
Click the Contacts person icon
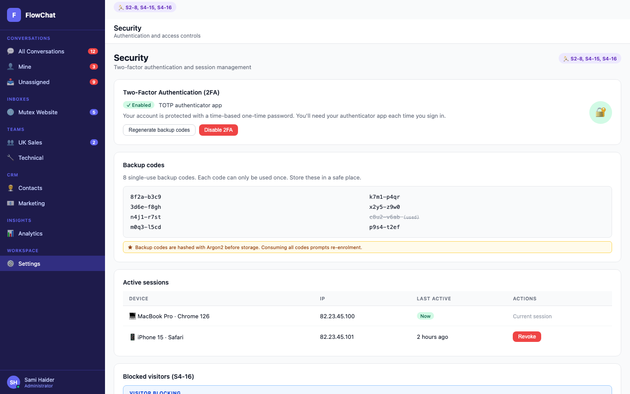click(x=10, y=188)
